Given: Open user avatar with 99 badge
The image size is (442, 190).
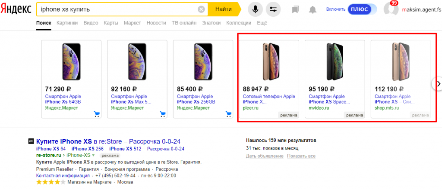Looking at the screenshot, I should pos(390,9).
